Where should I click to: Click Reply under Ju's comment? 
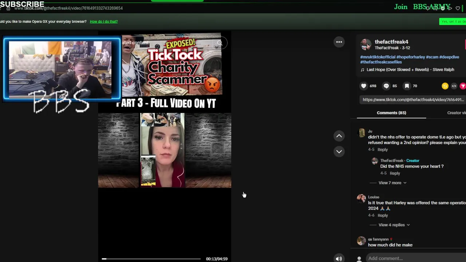tap(383, 150)
